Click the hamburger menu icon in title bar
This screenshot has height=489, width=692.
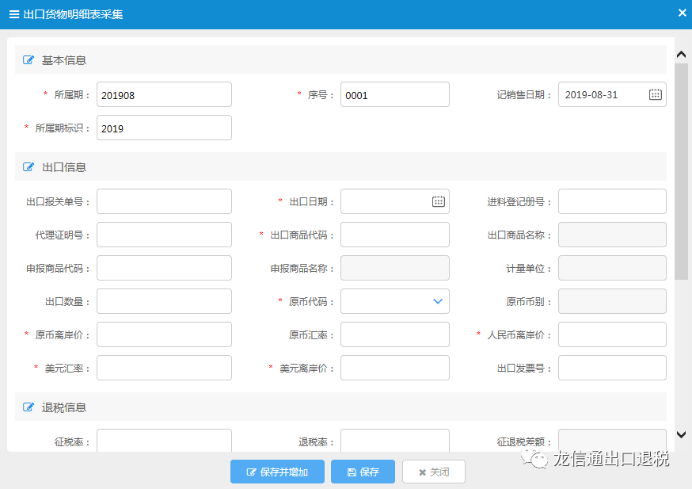(13, 14)
